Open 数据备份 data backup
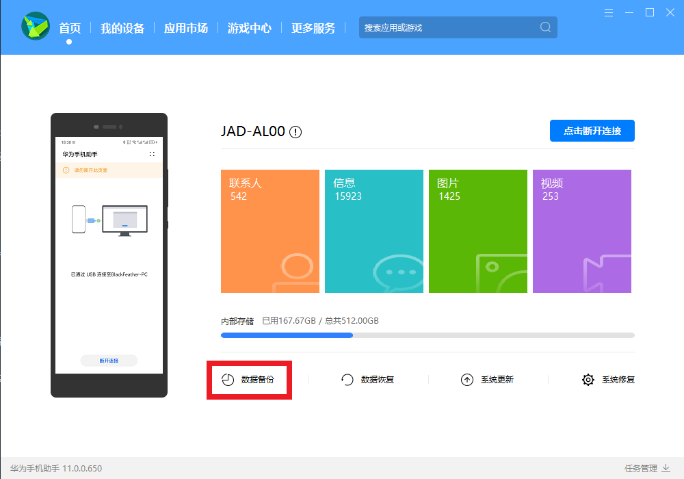Viewport: 684px width, 479px height. 249,380
